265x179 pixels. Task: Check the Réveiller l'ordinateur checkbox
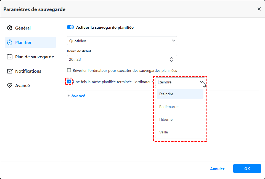click(x=69, y=70)
